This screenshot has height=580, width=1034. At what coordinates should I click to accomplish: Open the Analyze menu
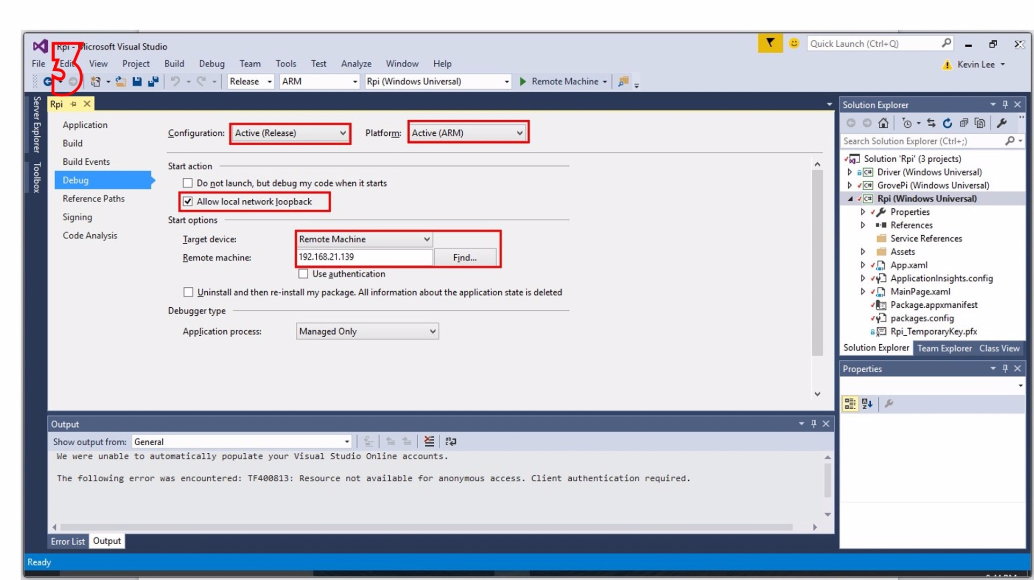tap(356, 63)
